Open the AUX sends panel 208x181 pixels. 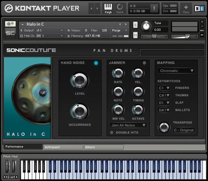202,30
